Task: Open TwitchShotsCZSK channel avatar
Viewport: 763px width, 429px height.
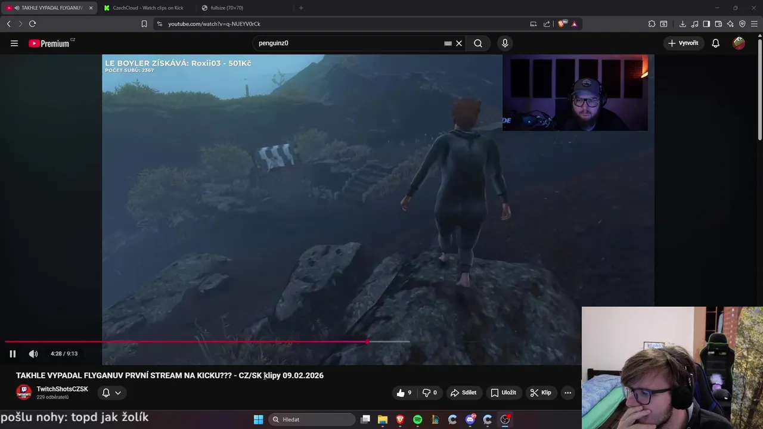Action: [24, 393]
